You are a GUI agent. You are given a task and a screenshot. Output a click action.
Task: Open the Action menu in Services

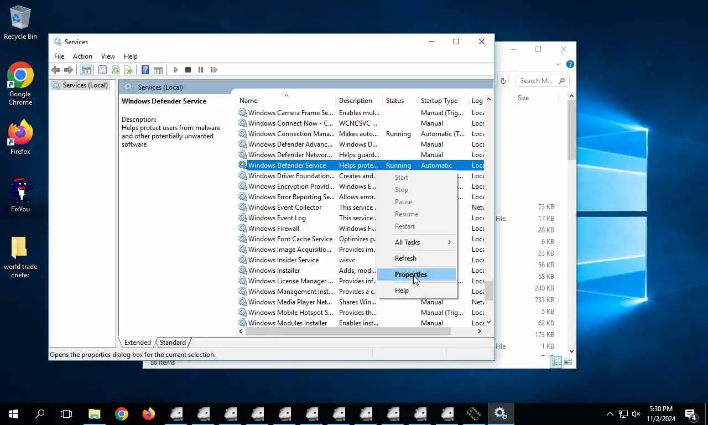click(82, 56)
